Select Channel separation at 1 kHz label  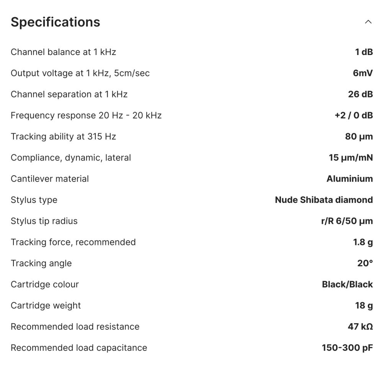click(69, 94)
